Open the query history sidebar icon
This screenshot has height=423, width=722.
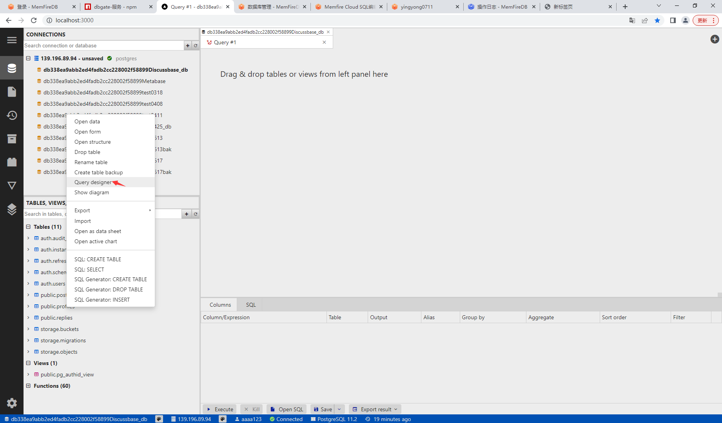pos(12,115)
